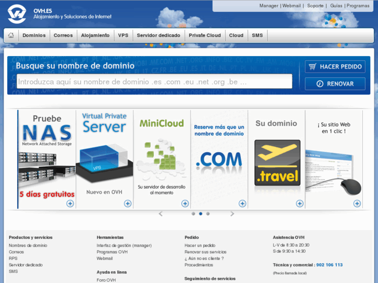378x283 pixels.
Task: Open Webmail from top bar
Action: pyautogui.click(x=292, y=6)
